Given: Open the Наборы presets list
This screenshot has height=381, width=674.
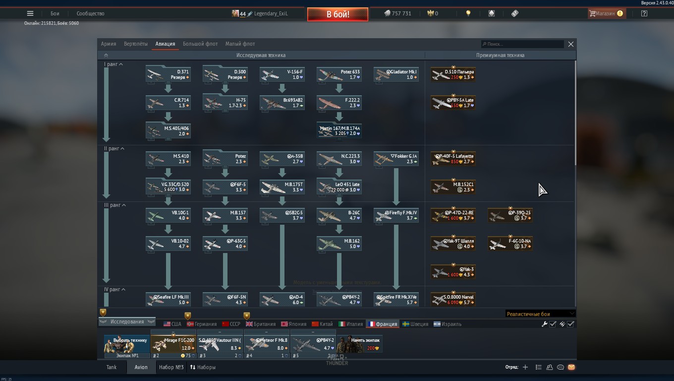Looking at the screenshot, I should (x=202, y=367).
